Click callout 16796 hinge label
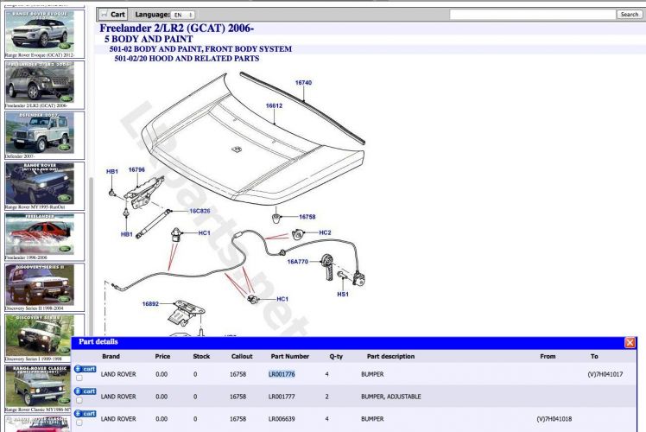Viewport: 646px width, 432px height. (136, 170)
